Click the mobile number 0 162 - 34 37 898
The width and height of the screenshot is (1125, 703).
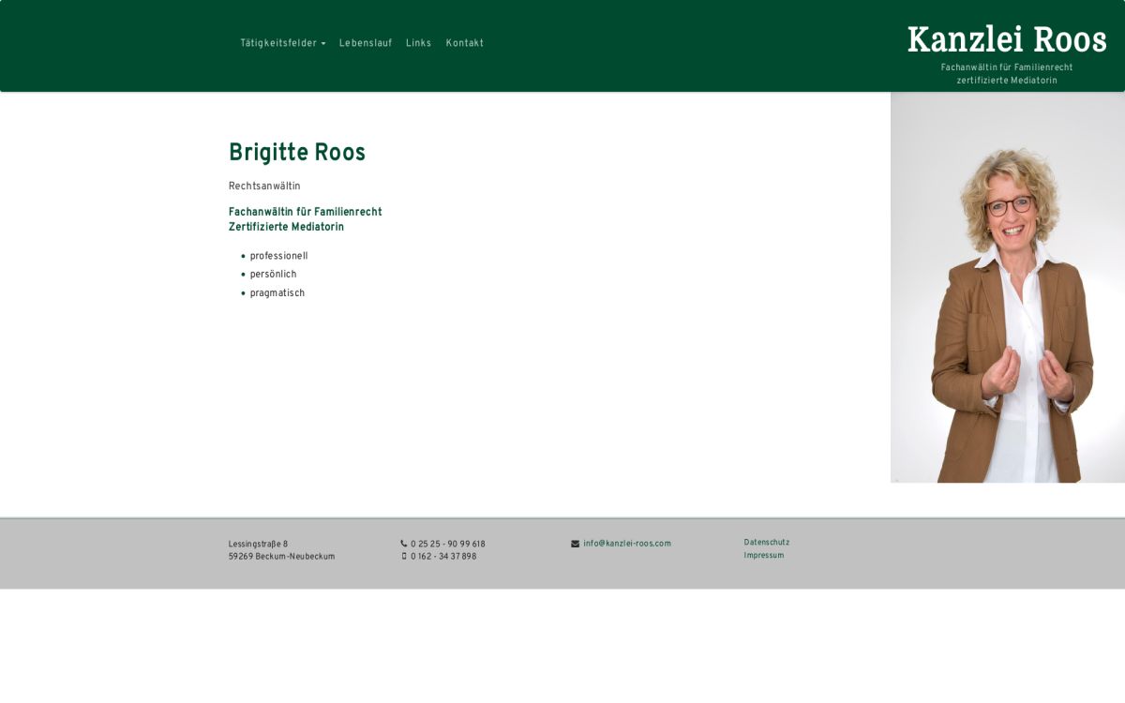point(442,556)
